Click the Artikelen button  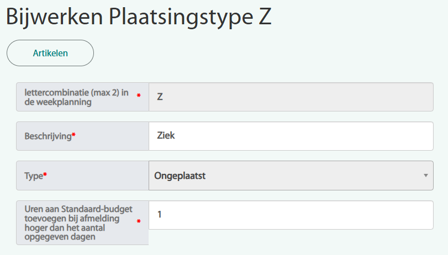coord(50,53)
